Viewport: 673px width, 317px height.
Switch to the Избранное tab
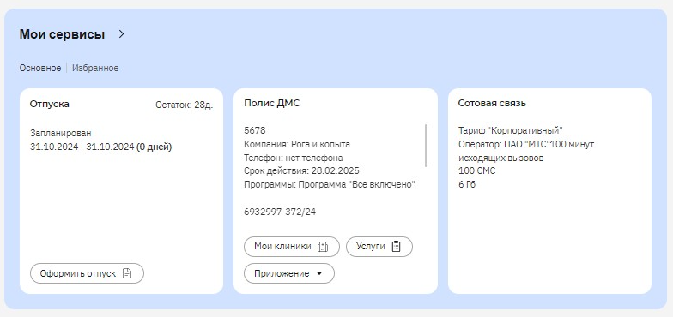click(95, 68)
